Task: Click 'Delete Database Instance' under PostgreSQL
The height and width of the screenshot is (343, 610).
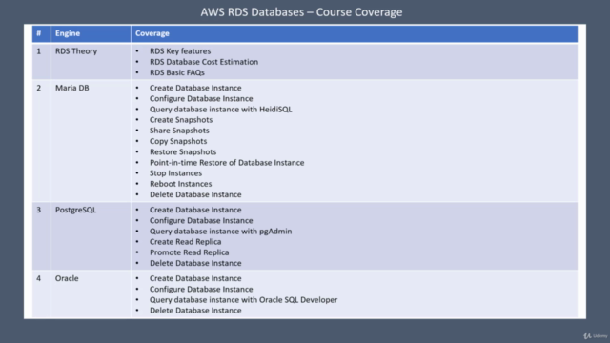Action: click(195, 263)
